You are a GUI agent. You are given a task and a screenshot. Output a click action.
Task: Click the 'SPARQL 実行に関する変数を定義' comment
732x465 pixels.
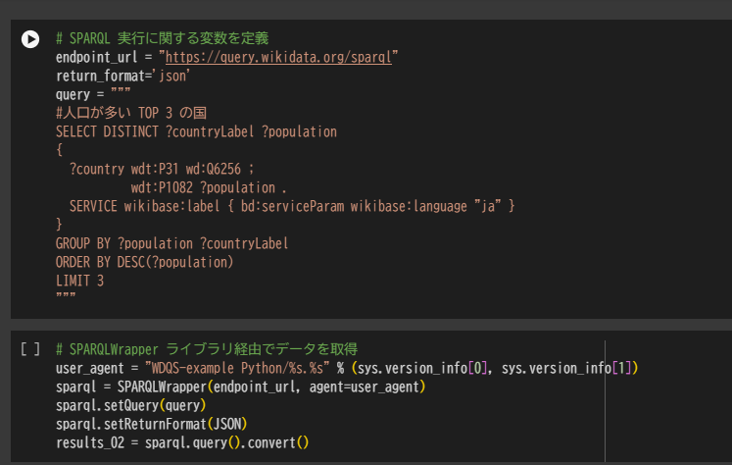162,39
